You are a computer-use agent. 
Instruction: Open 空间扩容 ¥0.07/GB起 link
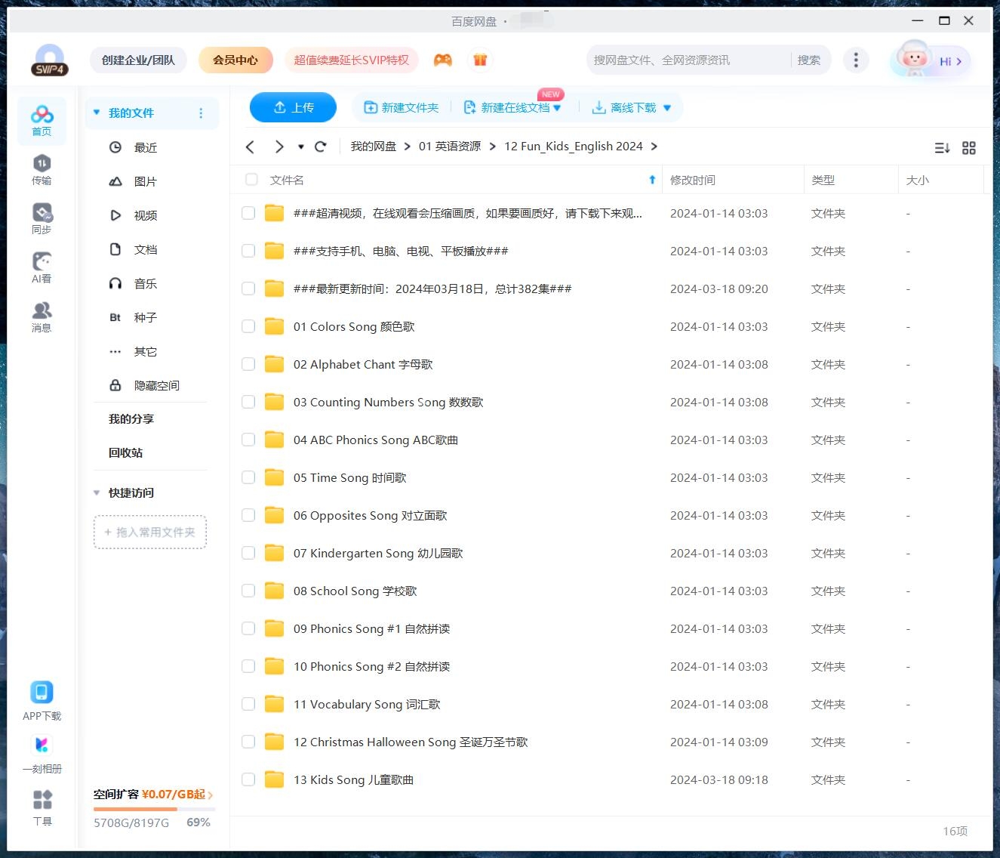[x=153, y=794]
